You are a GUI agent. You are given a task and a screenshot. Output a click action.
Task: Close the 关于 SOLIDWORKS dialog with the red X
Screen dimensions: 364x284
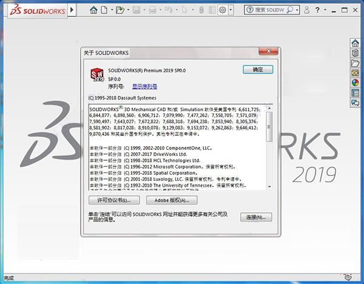[268, 51]
